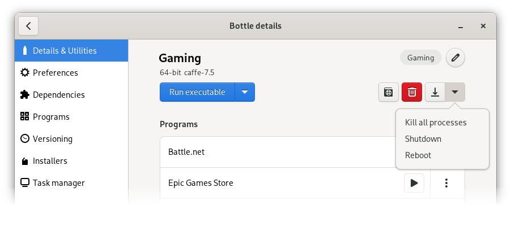Go to Dependencies in the sidebar

tap(58, 95)
